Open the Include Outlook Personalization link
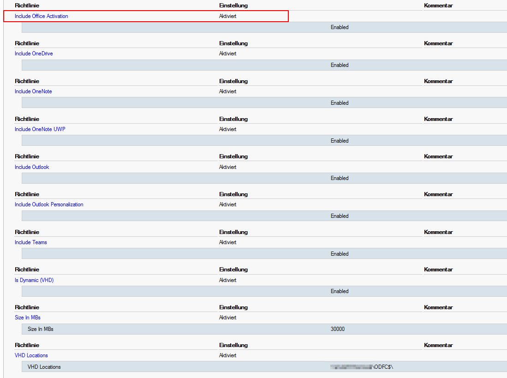Viewport: 507px width, 378px height. point(49,204)
